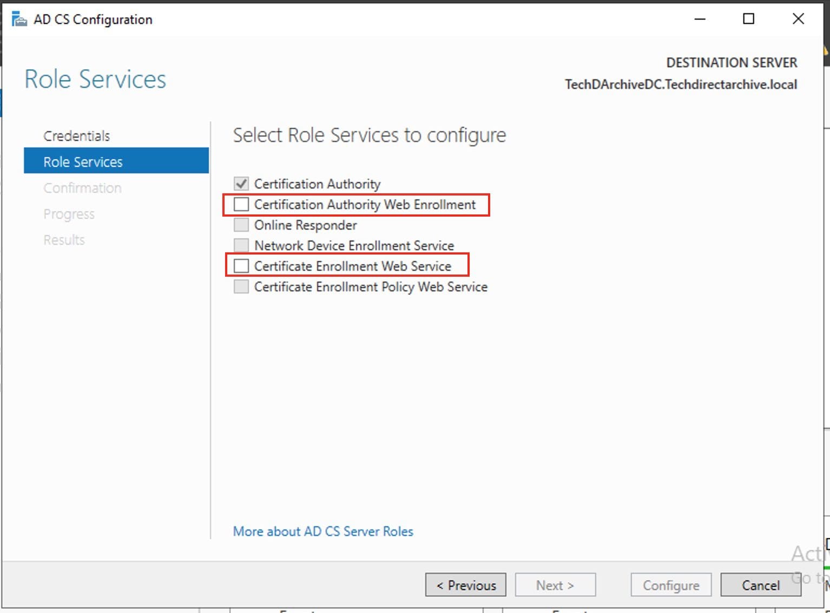Open the Progress step in sidebar
Screen dimensions: 830x613
69,214
